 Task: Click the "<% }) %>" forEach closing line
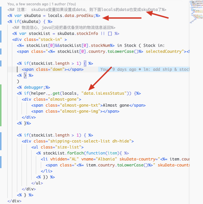tap(45, 177)
